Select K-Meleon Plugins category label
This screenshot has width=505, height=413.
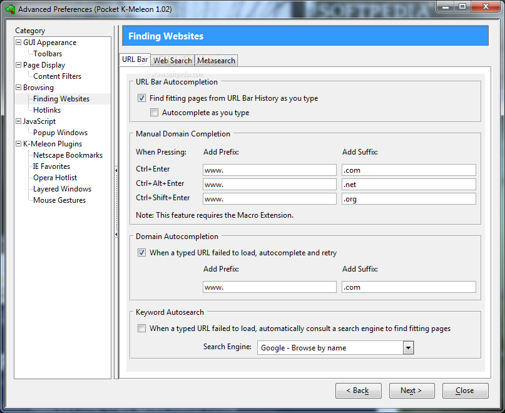tap(53, 144)
